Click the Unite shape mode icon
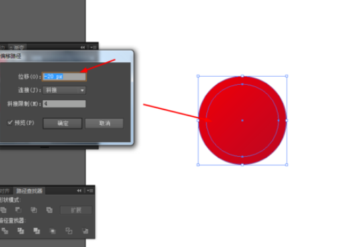 [3, 210]
